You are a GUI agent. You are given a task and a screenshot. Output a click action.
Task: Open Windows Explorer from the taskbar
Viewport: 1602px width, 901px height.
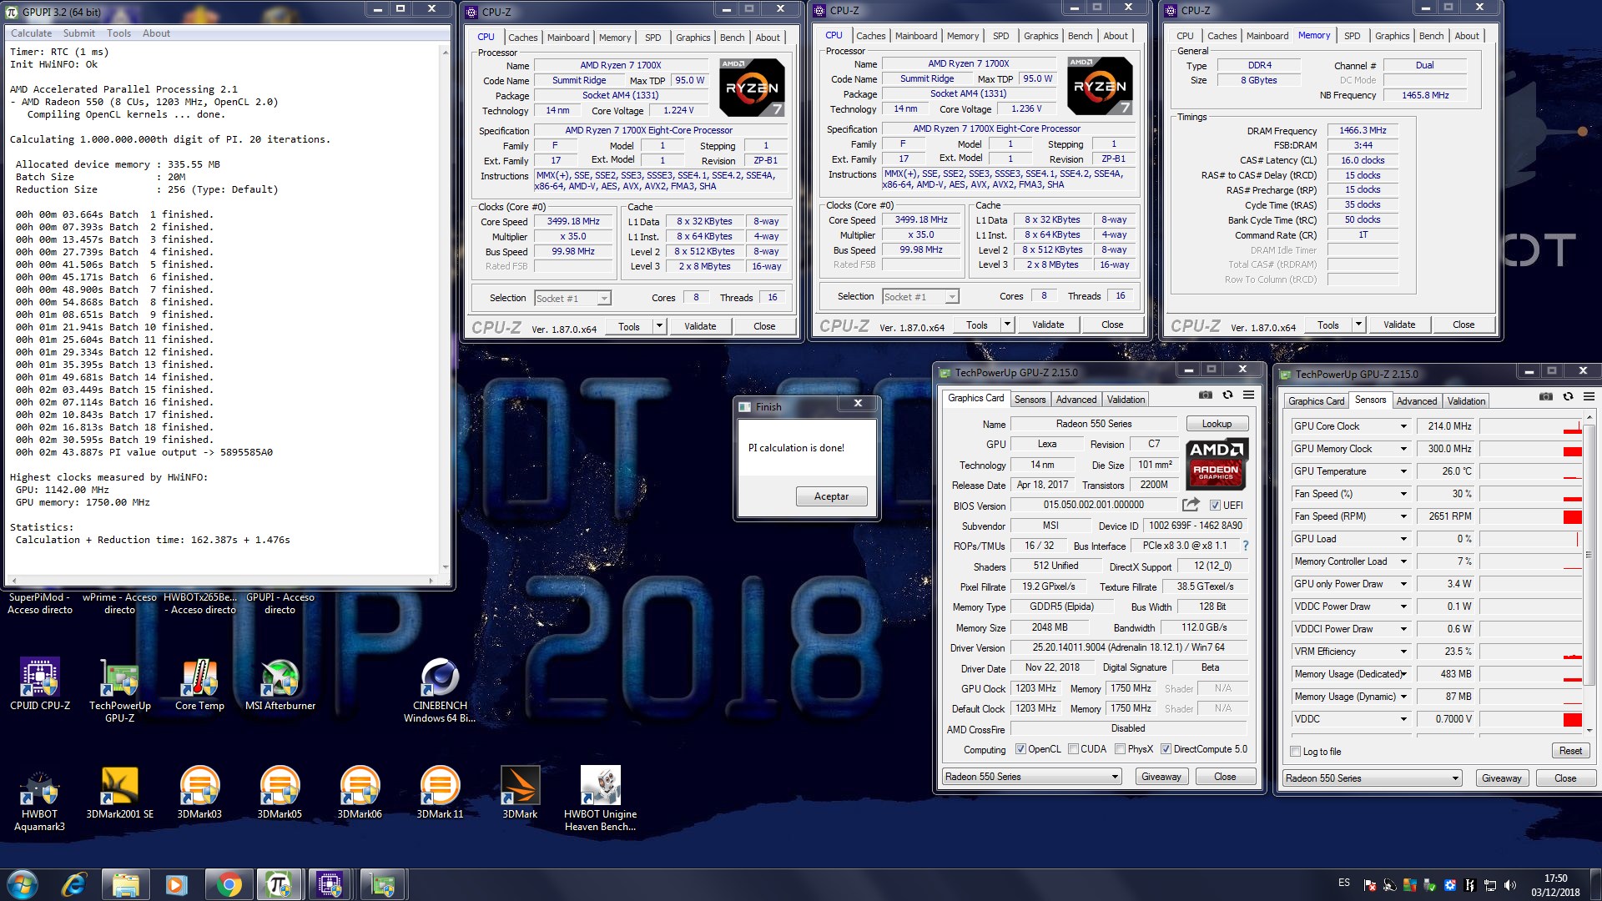[x=125, y=883]
